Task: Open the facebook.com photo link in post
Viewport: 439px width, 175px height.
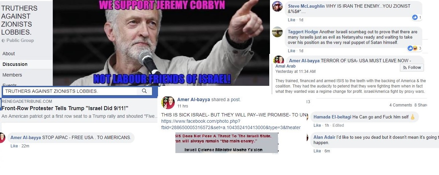Action: (x=231, y=124)
